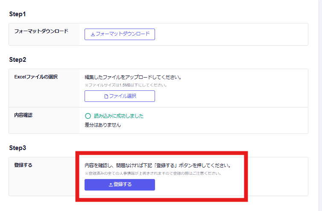Click the 差分はありません text

click(x=102, y=125)
